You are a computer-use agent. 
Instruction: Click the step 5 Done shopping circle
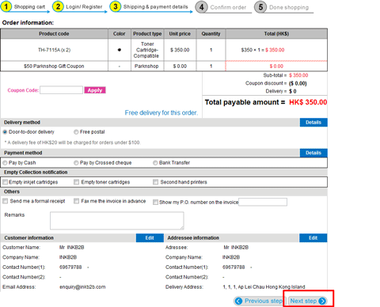click(260, 7)
